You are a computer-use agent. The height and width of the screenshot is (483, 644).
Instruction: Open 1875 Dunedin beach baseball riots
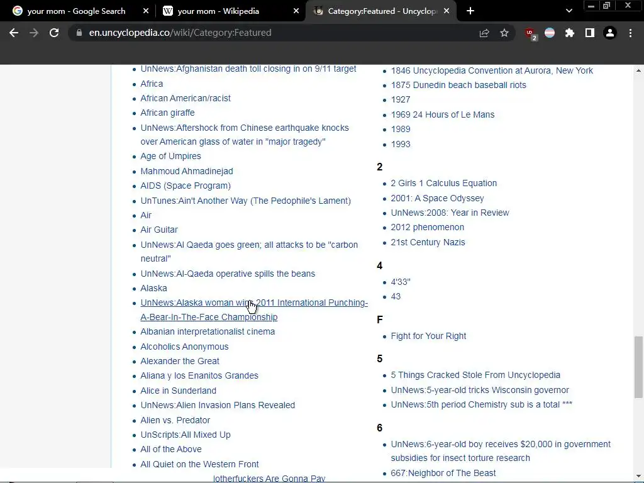[x=458, y=85]
